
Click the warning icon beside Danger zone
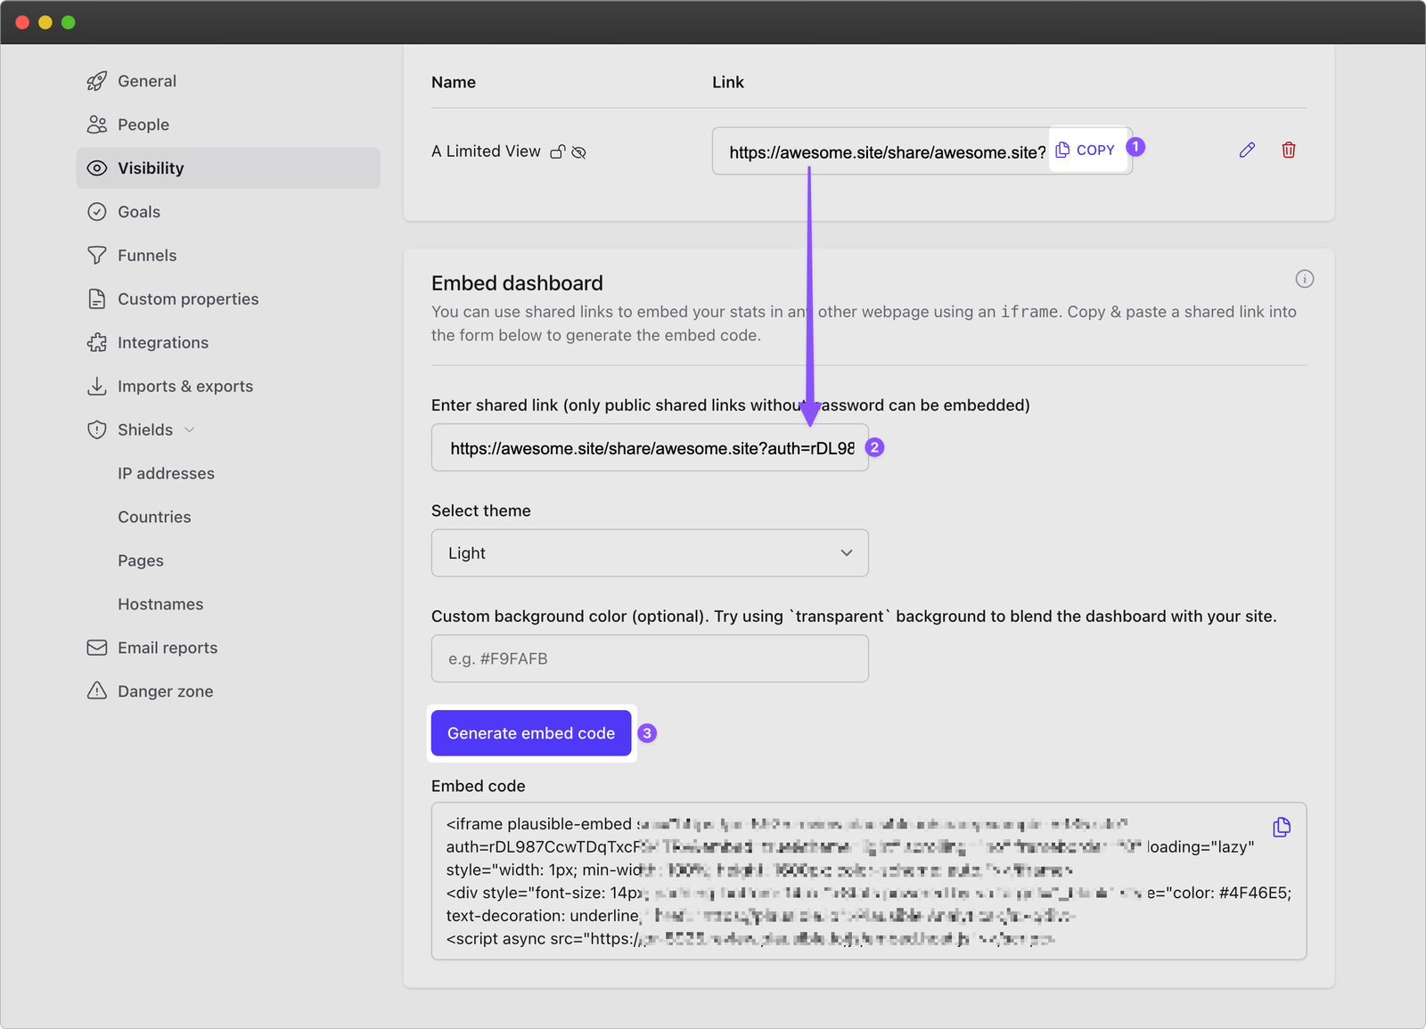coord(96,690)
